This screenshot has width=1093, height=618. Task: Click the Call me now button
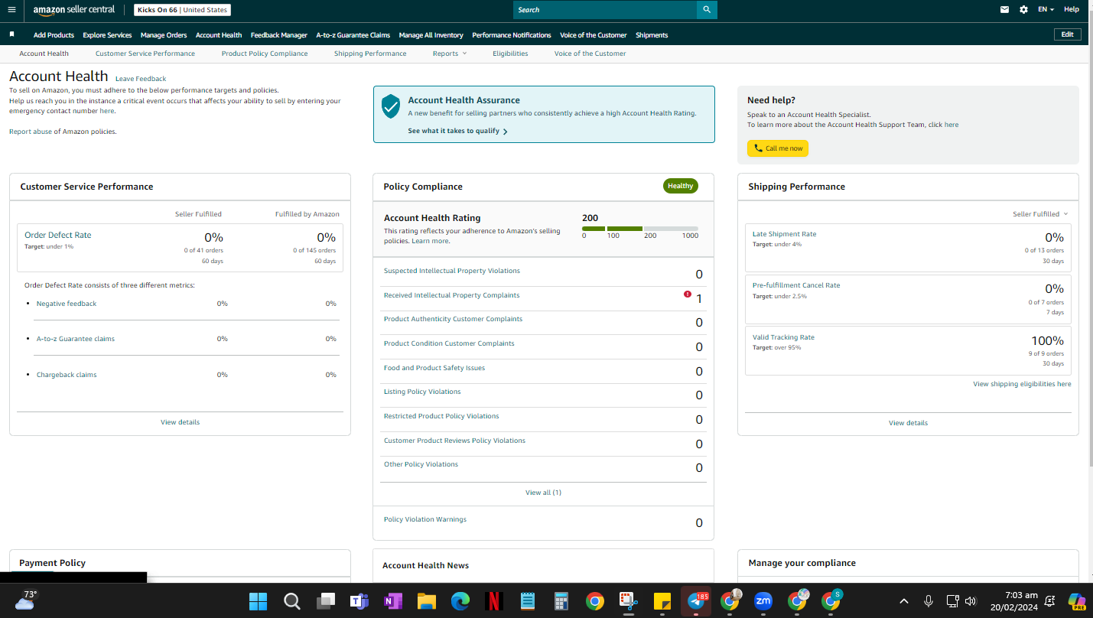(x=778, y=148)
